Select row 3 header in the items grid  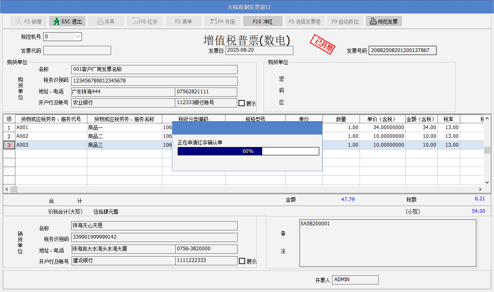[x=9, y=145]
